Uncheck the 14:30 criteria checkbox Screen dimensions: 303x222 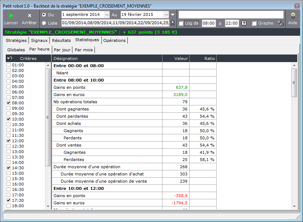9,167
